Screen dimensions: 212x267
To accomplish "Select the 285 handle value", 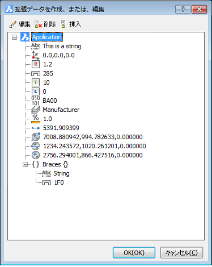I will [48, 73].
